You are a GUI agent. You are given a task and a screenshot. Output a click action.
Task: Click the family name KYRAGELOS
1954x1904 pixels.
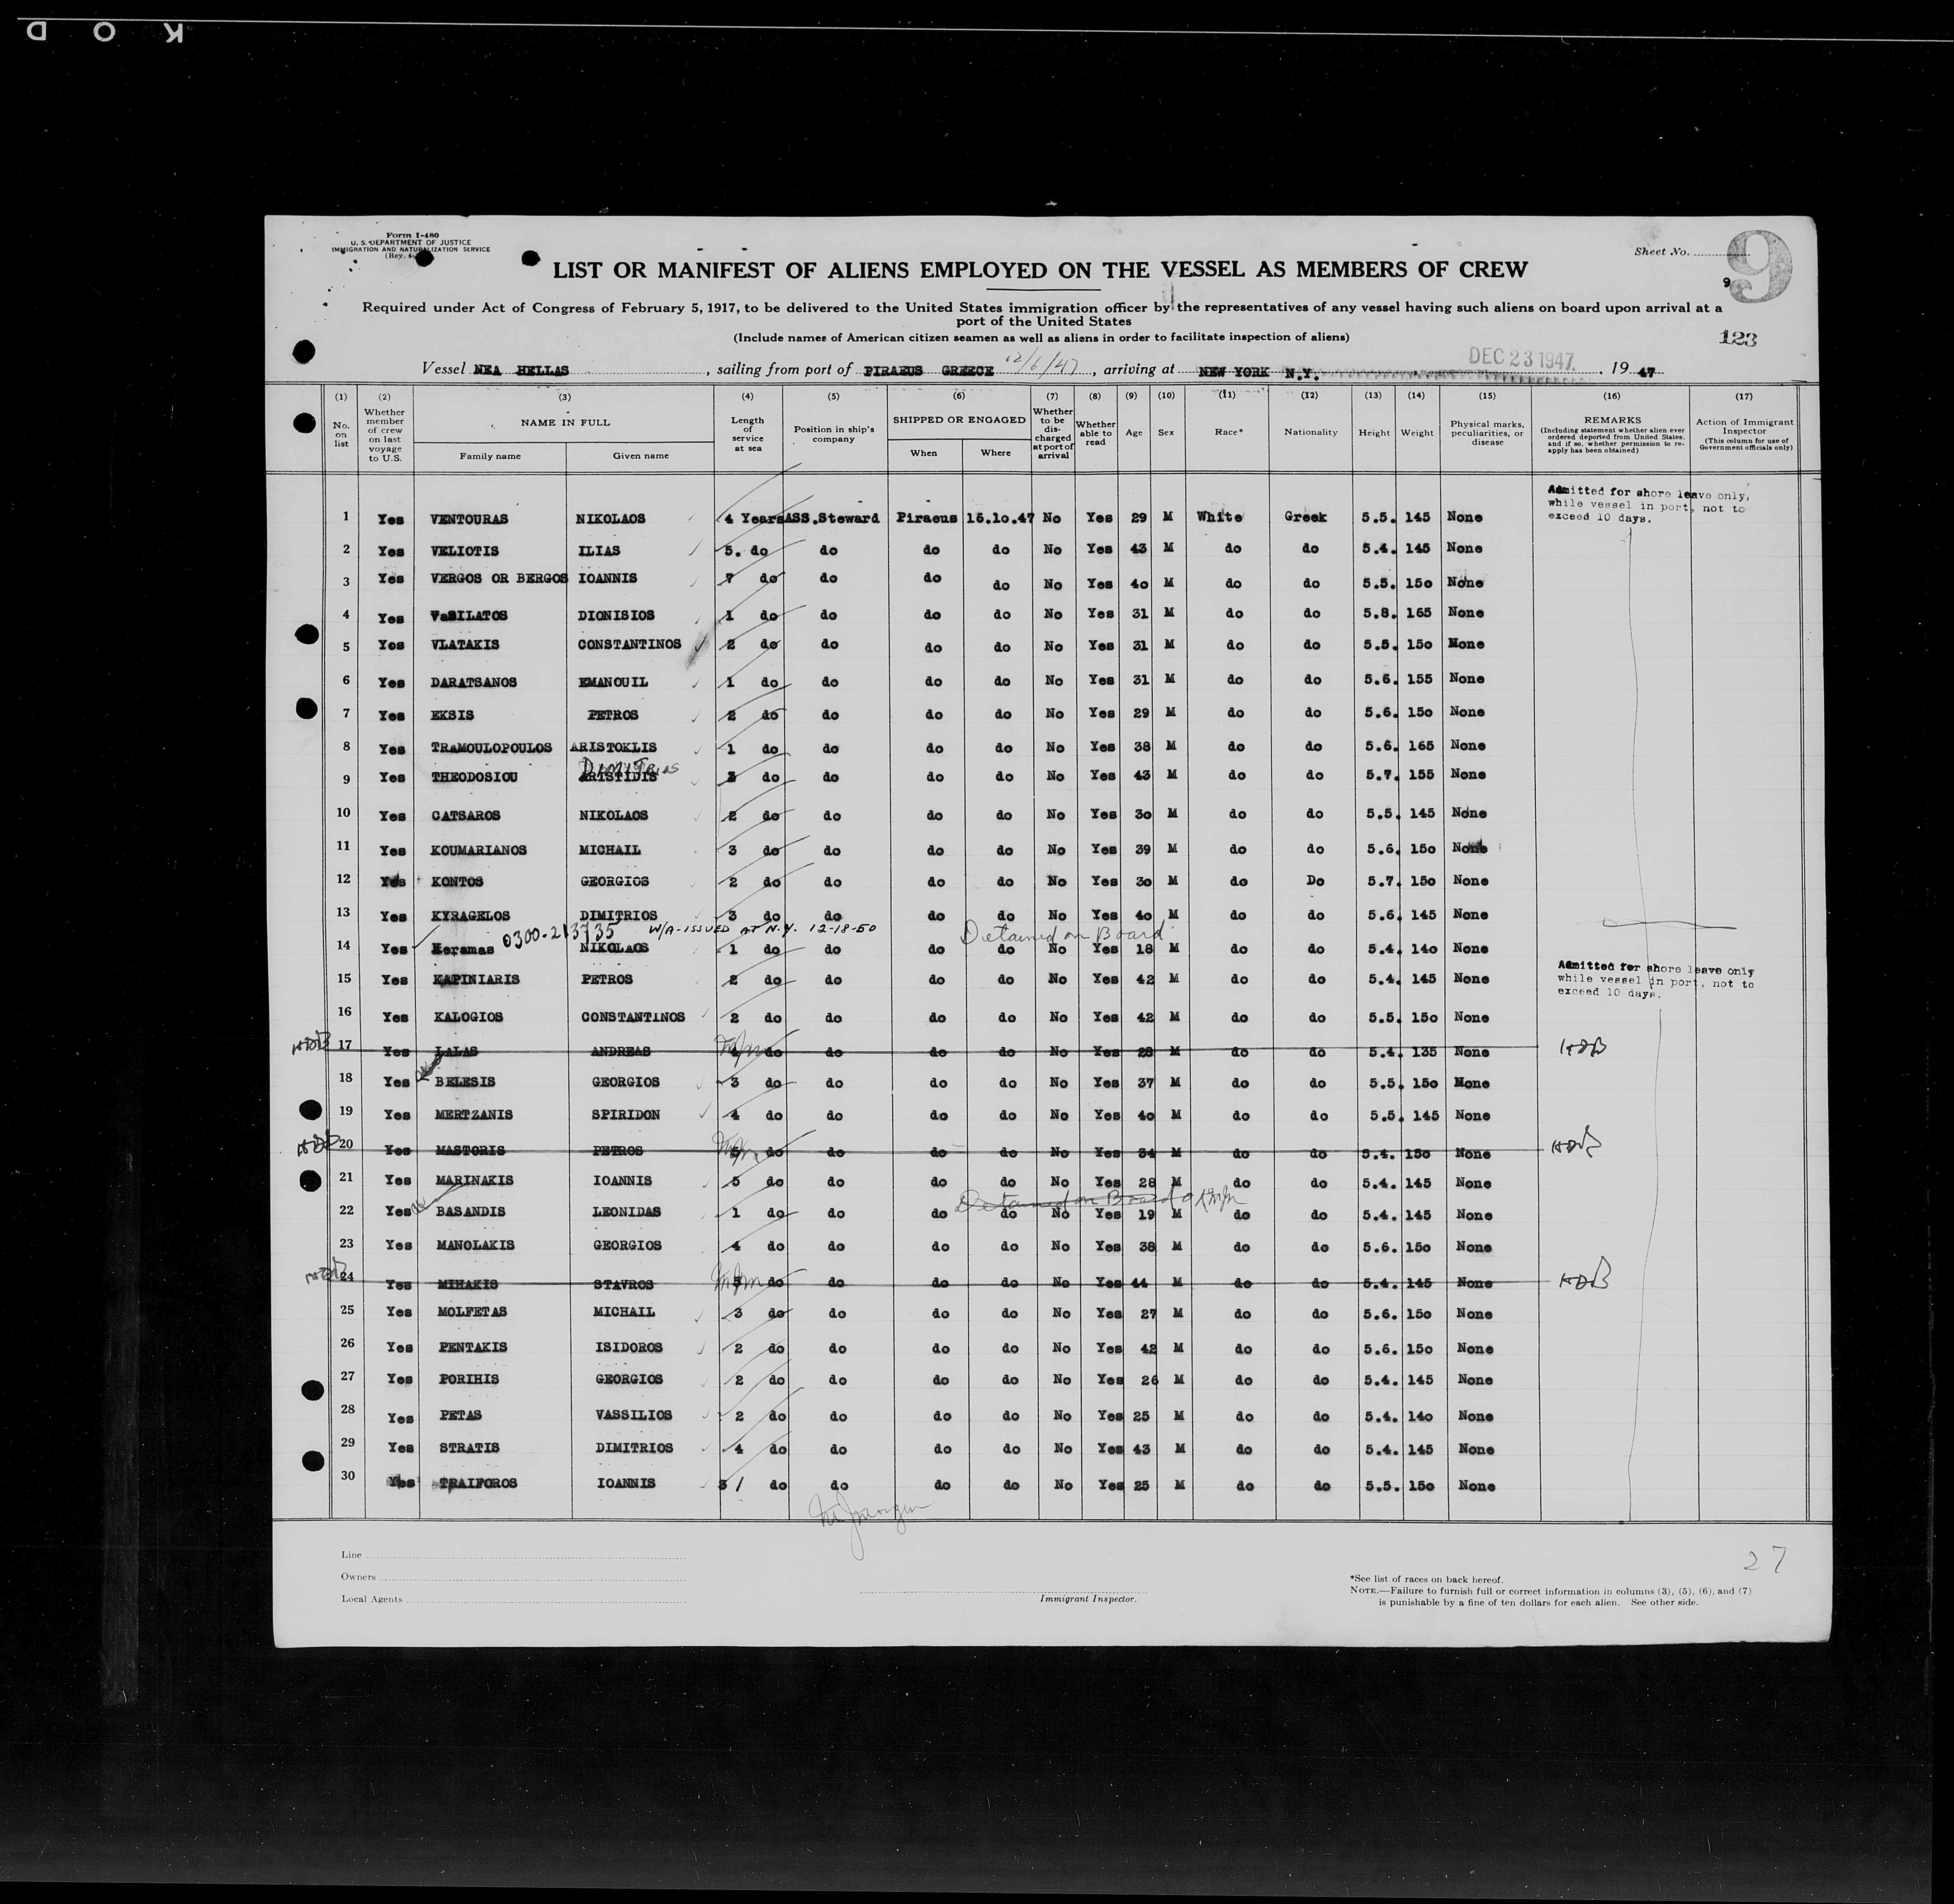click(x=471, y=916)
